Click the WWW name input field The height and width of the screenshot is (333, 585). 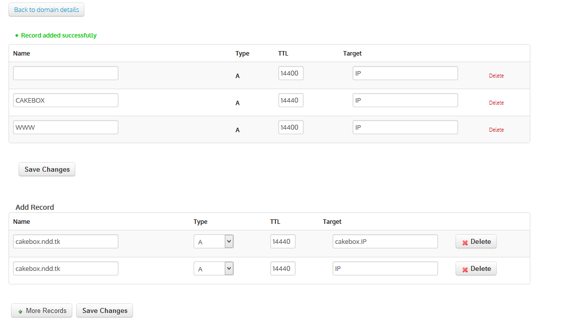tap(65, 127)
